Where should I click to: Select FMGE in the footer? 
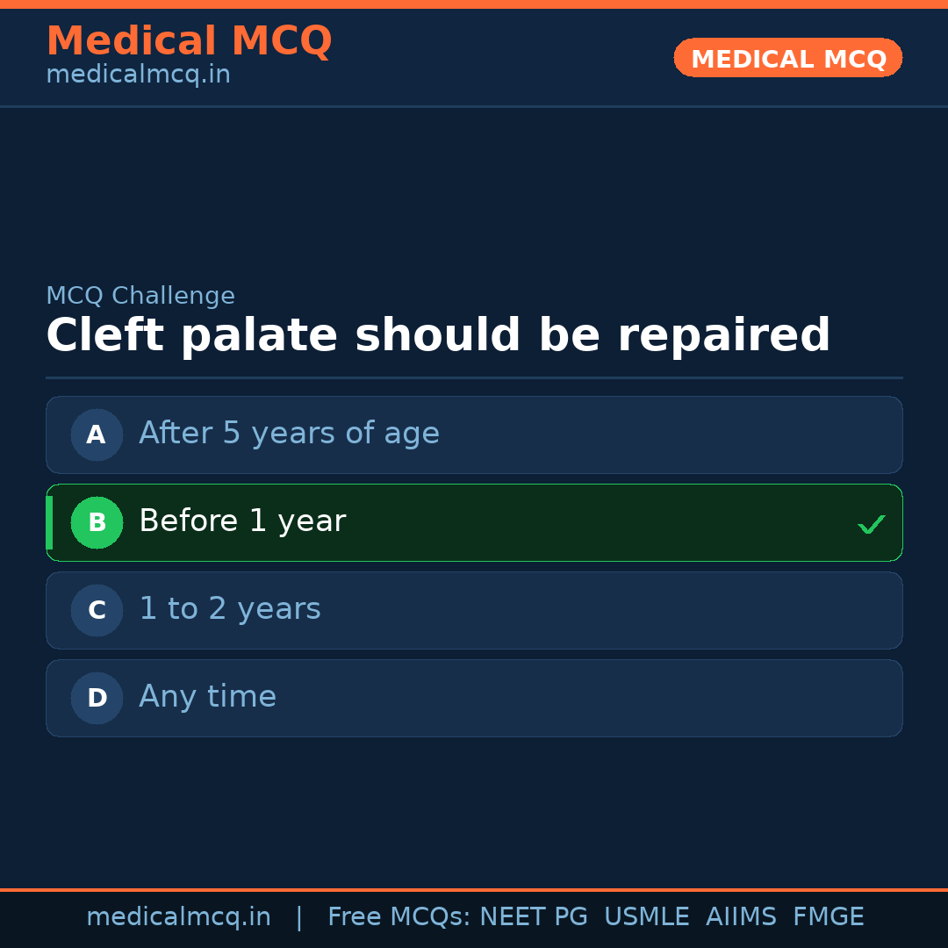point(828,917)
